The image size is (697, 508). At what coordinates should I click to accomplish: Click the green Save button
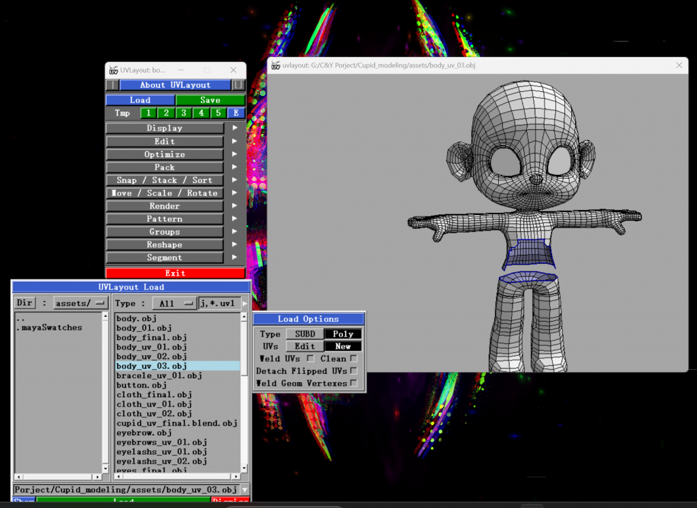tap(210, 100)
